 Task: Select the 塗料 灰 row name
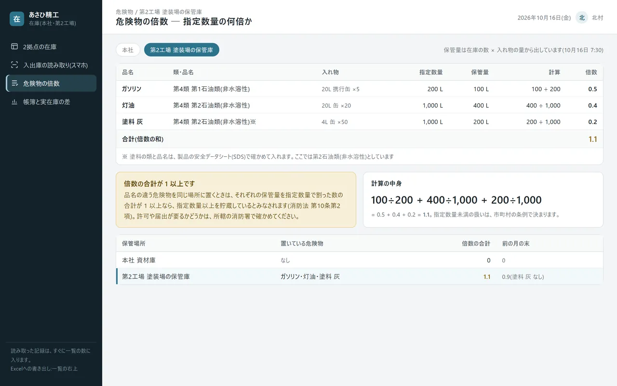(x=133, y=122)
